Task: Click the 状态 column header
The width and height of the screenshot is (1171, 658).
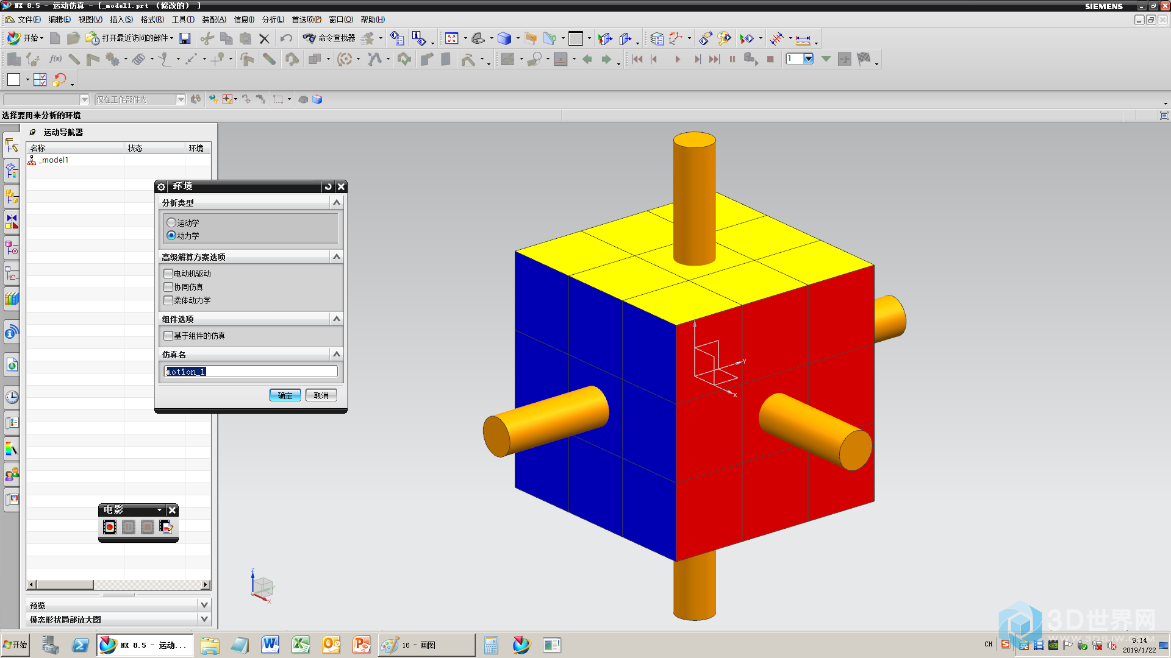Action: click(155, 148)
